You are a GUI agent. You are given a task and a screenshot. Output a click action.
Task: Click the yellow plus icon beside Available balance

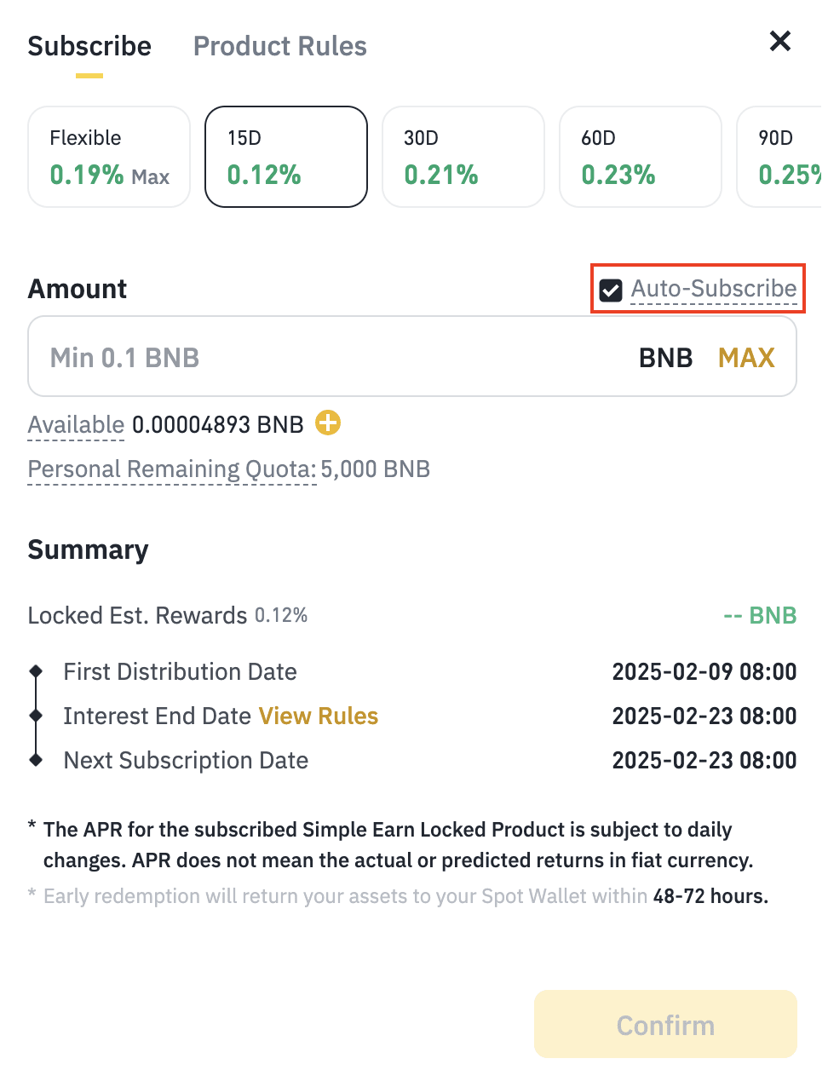point(328,423)
